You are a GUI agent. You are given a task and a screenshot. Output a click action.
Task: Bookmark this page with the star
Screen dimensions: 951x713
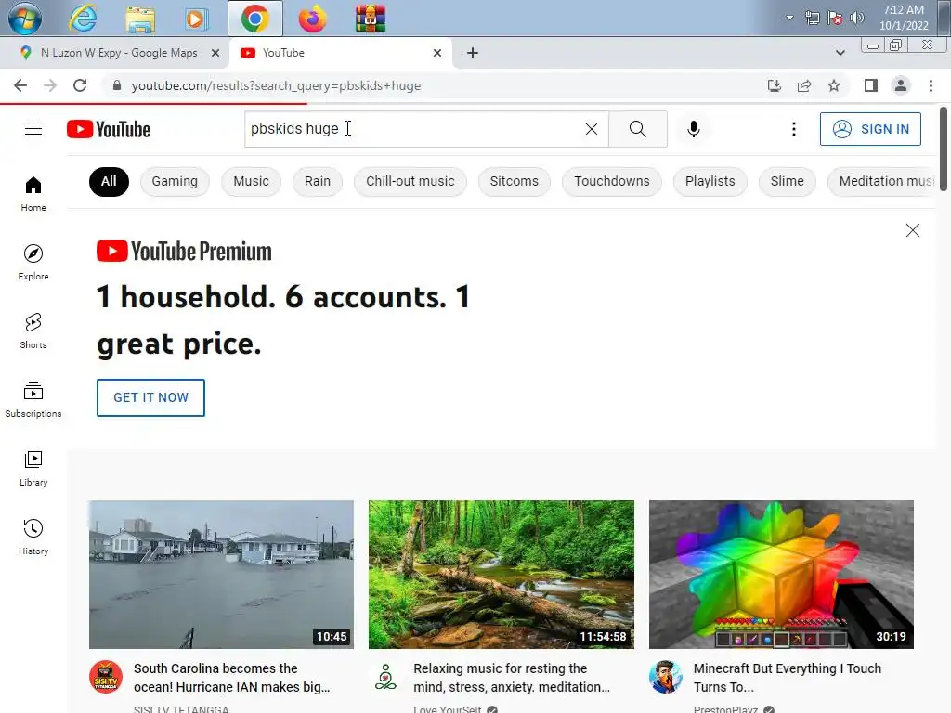click(x=834, y=85)
